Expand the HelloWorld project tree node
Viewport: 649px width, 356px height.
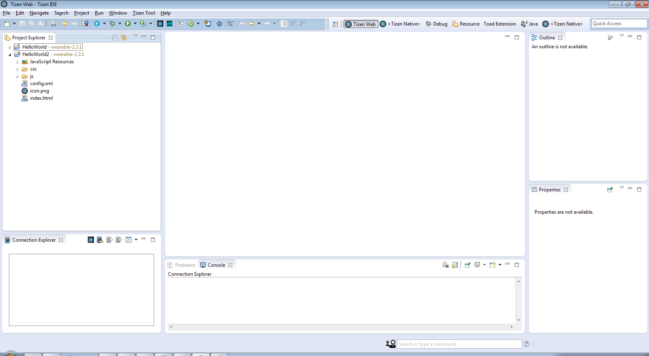pos(10,47)
